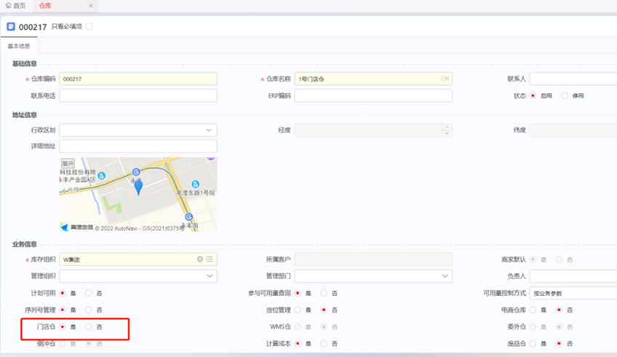617x357 pixels.
Task: Expand the 行政区划 dropdown
Action: tap(210, 130)
